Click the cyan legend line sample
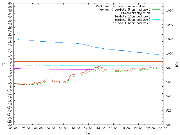 [x=156, y=20]
